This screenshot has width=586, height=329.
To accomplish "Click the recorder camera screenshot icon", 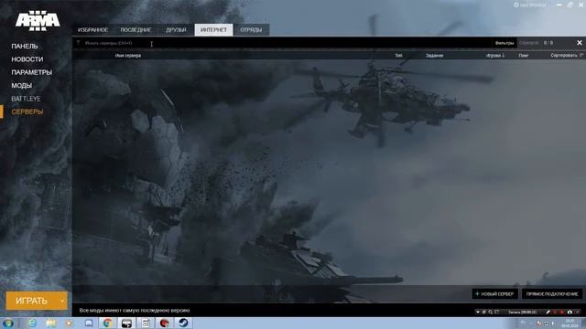I will 570,312.
